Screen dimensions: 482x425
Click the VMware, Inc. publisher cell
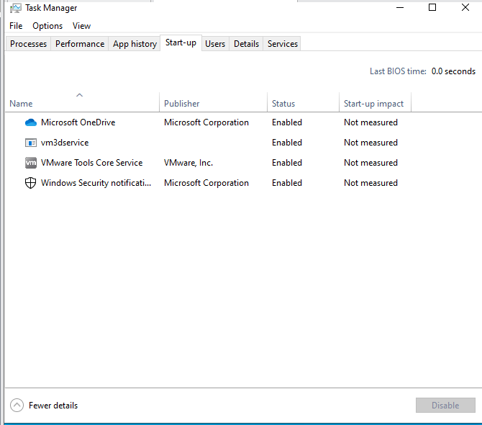(x=188, y=163)
